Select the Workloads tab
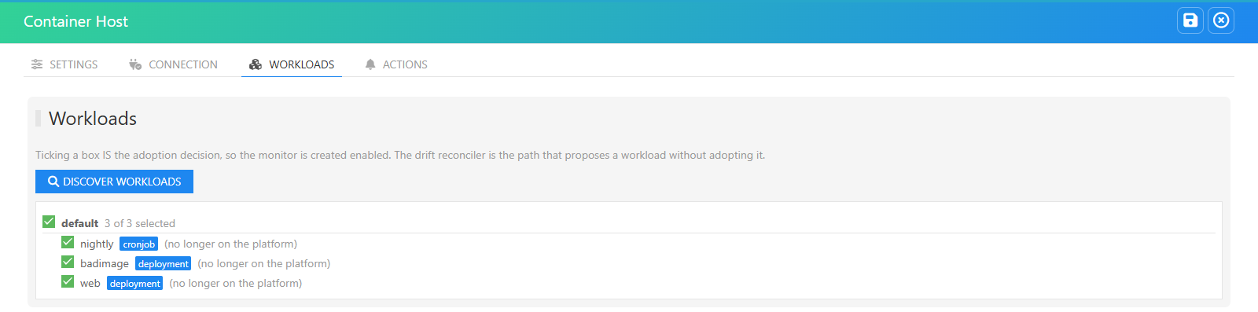1258x312 pixels. [x=292, y=64]
